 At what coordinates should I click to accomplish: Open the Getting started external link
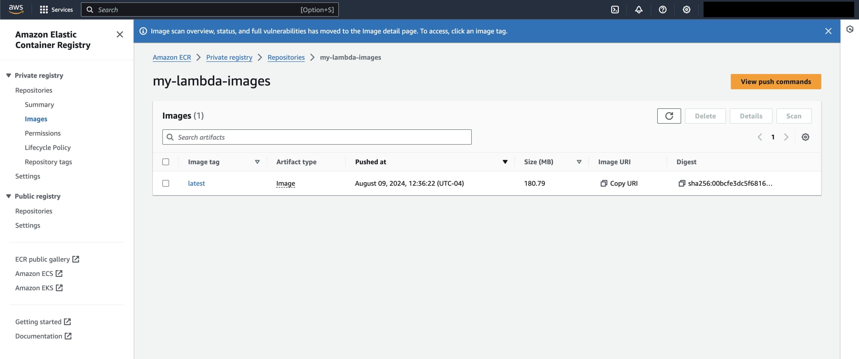(43, 322)
